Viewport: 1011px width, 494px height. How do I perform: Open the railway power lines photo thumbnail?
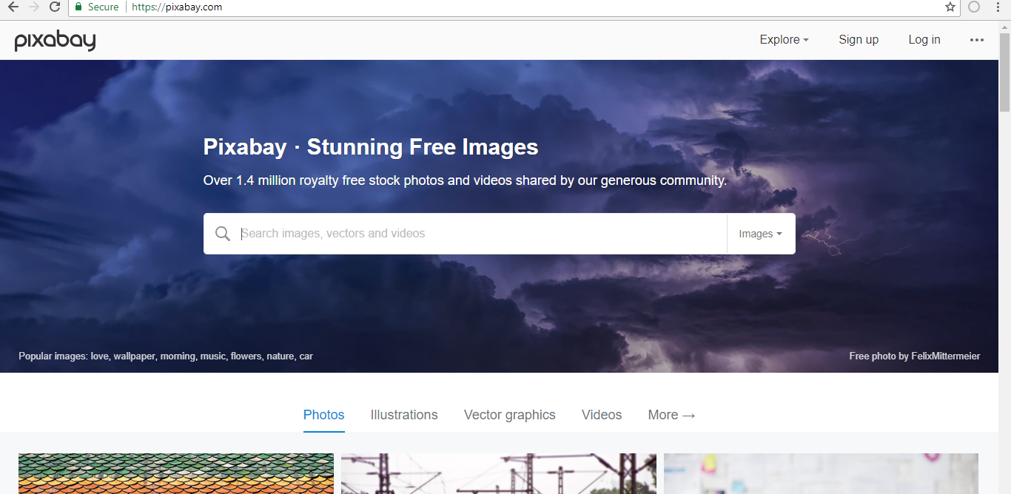click(x=499, y=474)
